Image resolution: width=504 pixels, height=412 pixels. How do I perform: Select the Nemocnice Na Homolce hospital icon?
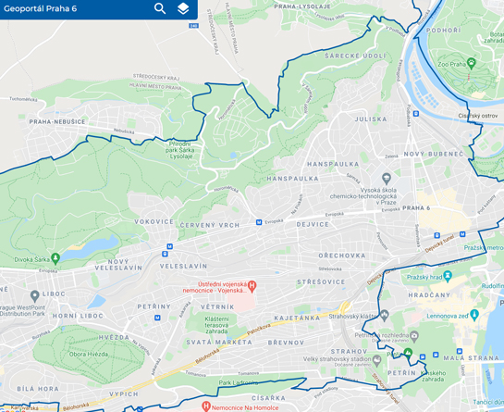205,406
